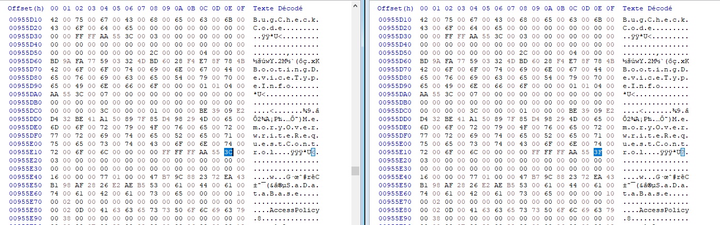Click decoded text t.a.B.a.s.e..... in left pane
The width and height of the screenshot is (720, 225).
point(286,193)
